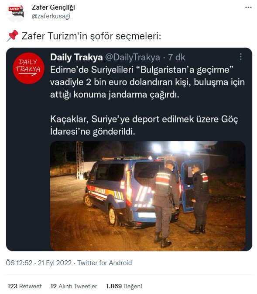Click second paragraph about Göç İdaresi
Viewport: 257px width, 294px height.
(x=144, y=125)
